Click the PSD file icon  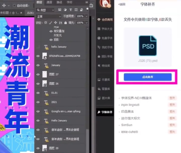coord(148,46)
